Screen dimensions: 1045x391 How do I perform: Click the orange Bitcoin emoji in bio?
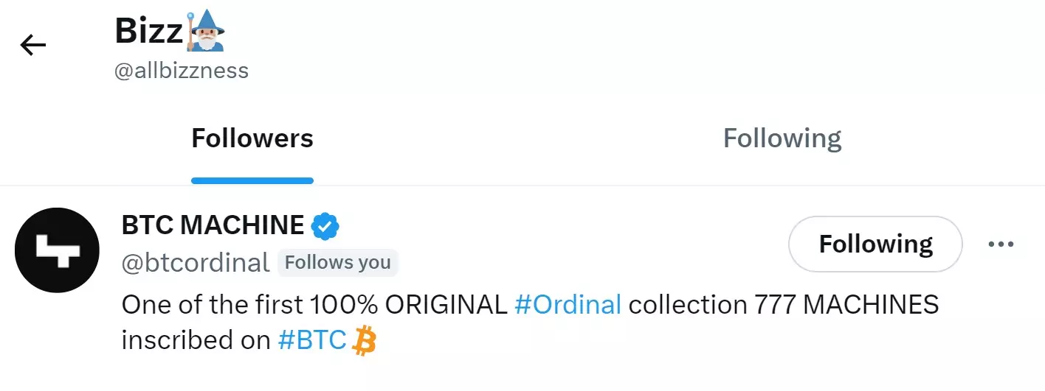[x=365, y=341]
